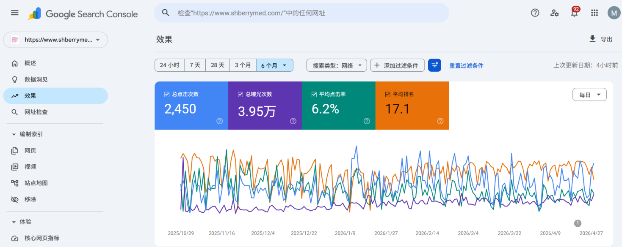The height and width of the screenshot is (247, 622).
Task: Open the help question mark icon
Action: pyautogui.click(x=535, y=13)
